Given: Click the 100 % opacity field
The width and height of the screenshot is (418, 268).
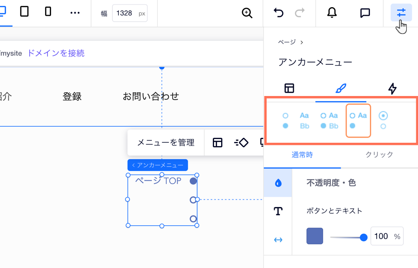Looking at the screenshot, I should 387,236.
